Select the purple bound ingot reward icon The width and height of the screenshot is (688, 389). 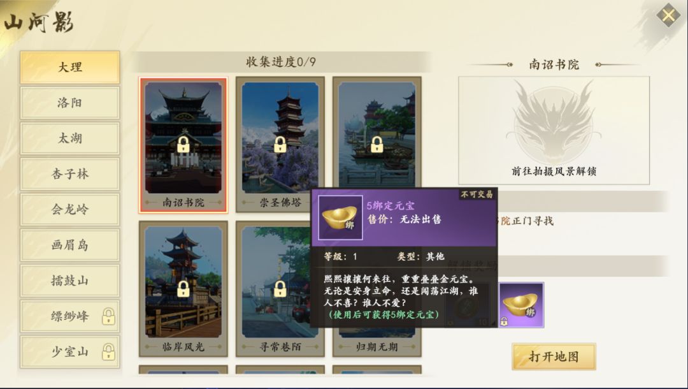click(521, 305)
